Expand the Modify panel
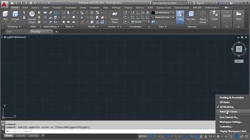The image size is (250, 140). tap(93, 27)
